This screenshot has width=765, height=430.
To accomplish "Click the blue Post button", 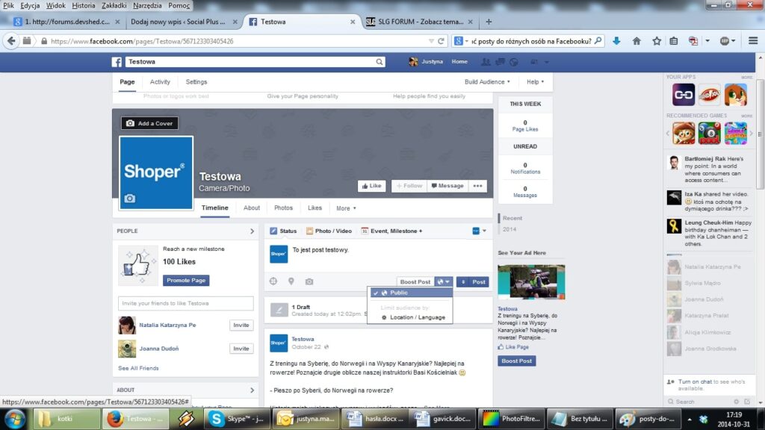I will point(472,281).
